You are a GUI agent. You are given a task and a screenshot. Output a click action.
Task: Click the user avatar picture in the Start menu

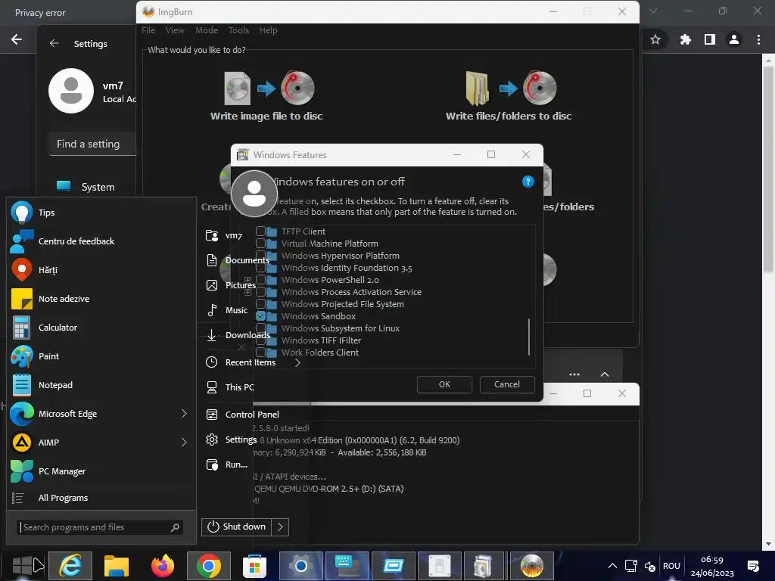pos(254,194)
